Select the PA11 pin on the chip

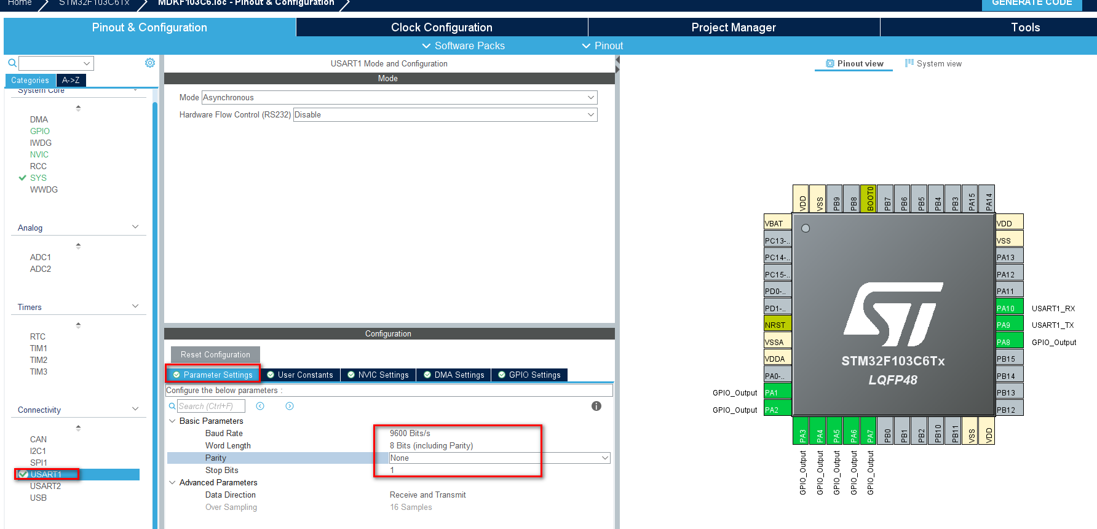(x=1009, y=291)
